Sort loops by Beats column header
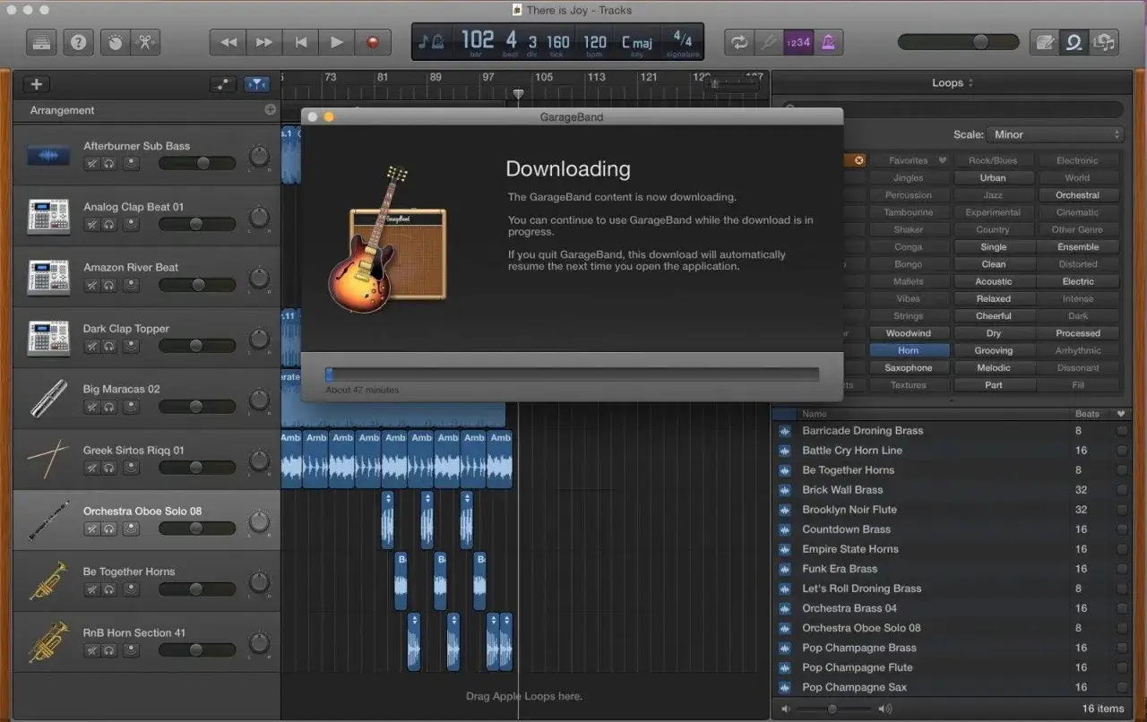Screen dimensions: 1147x722 [1087, 414]
